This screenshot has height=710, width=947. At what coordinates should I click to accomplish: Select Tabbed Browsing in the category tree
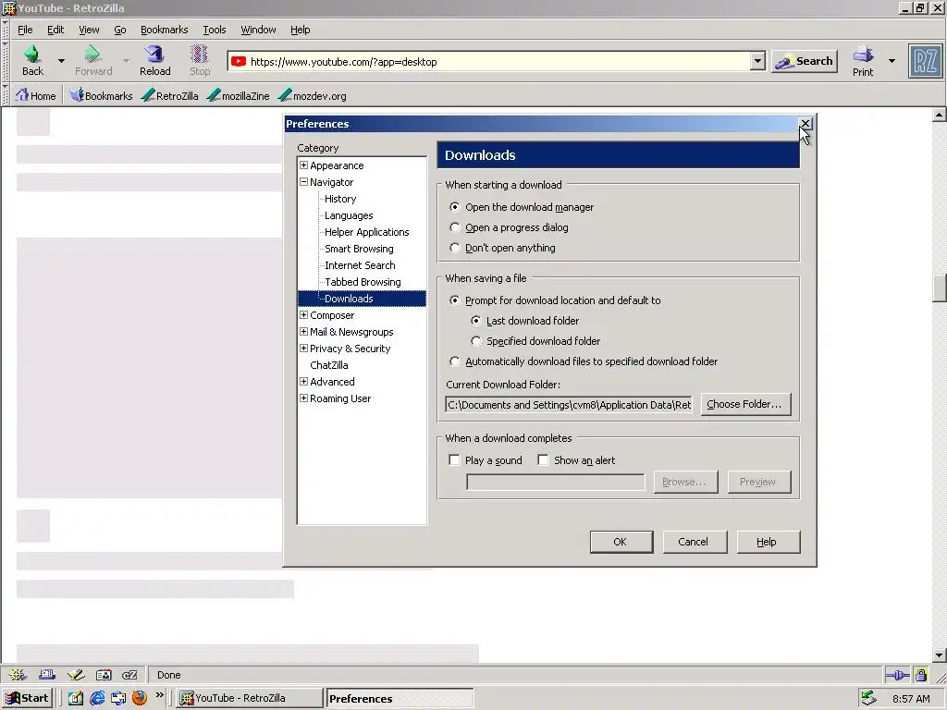tap(363, 282)
